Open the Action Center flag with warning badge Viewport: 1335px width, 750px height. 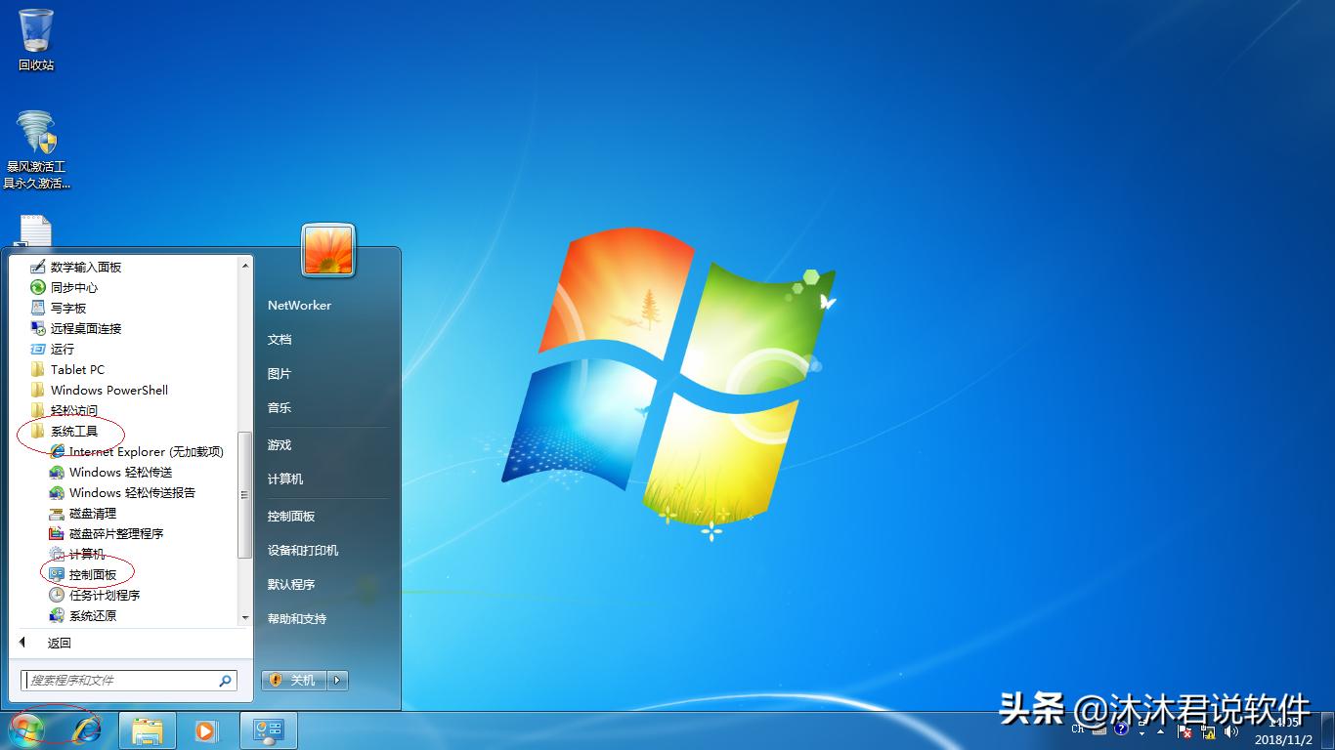[1184, 732]
